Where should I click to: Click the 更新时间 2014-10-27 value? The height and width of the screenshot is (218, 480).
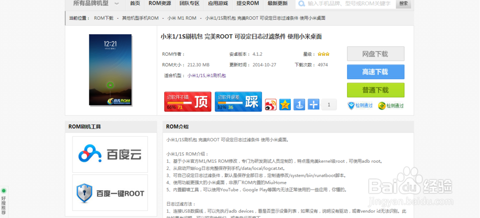point(264,65)
